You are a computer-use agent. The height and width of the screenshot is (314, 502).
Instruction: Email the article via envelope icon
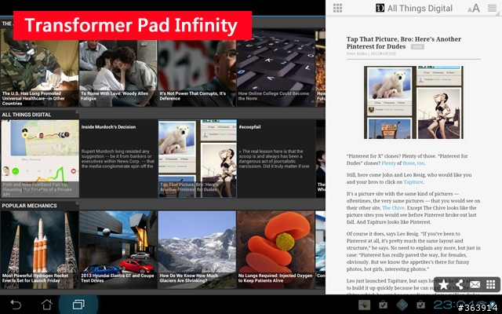tap(475, 284)
